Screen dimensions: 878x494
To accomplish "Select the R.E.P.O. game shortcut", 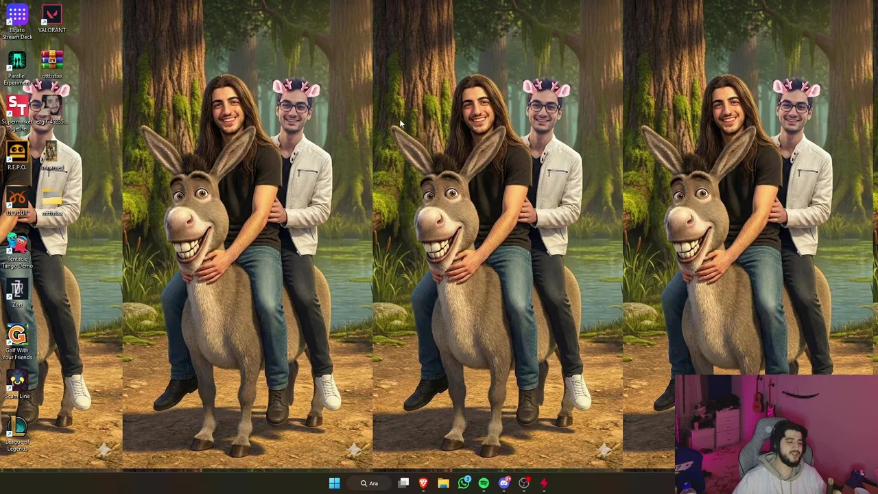I will click(17, 156).
